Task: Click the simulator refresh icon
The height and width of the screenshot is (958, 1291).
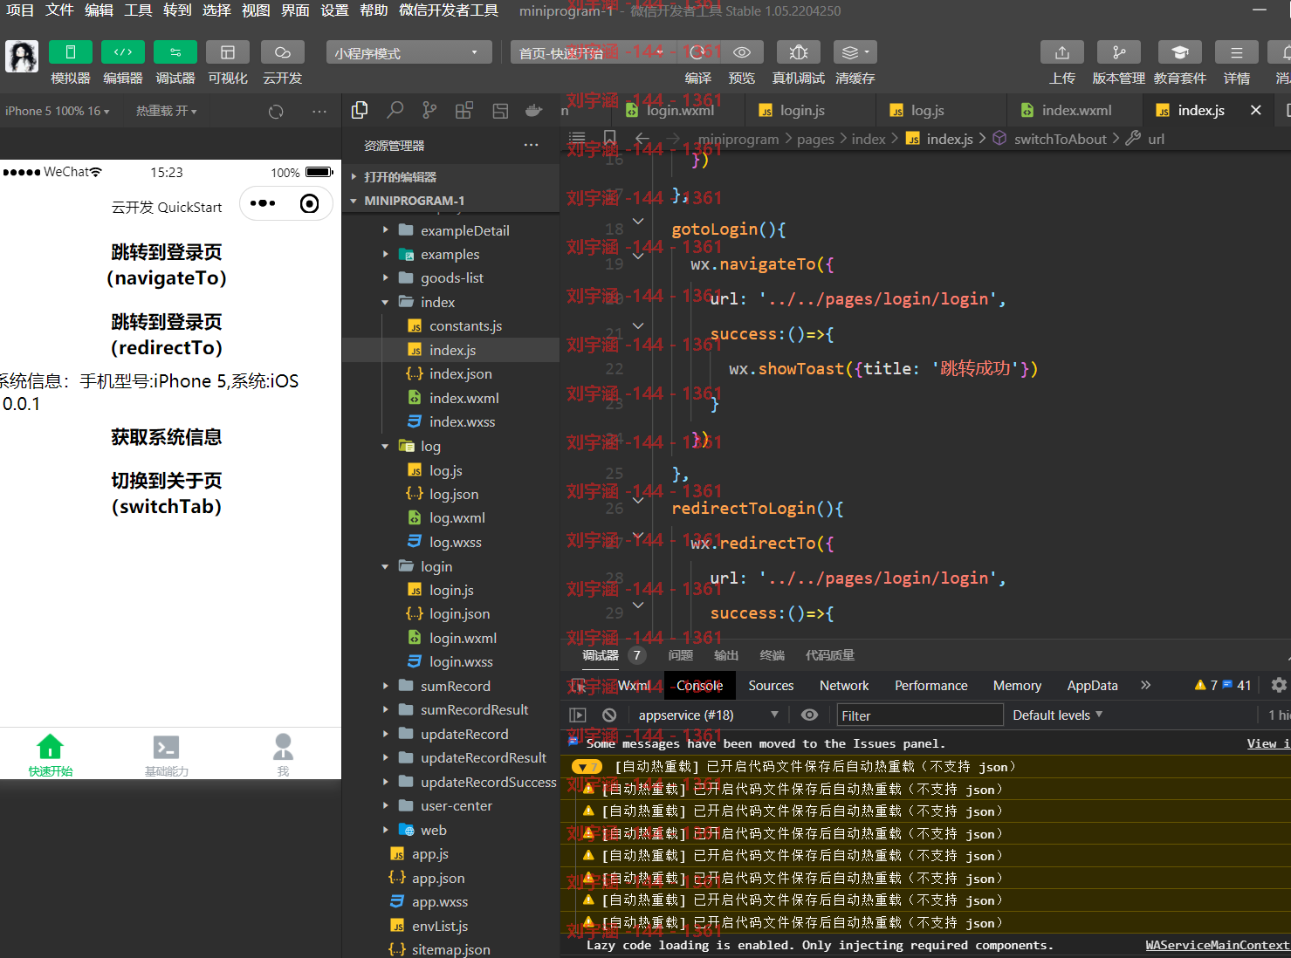Action: click(276, 112)
